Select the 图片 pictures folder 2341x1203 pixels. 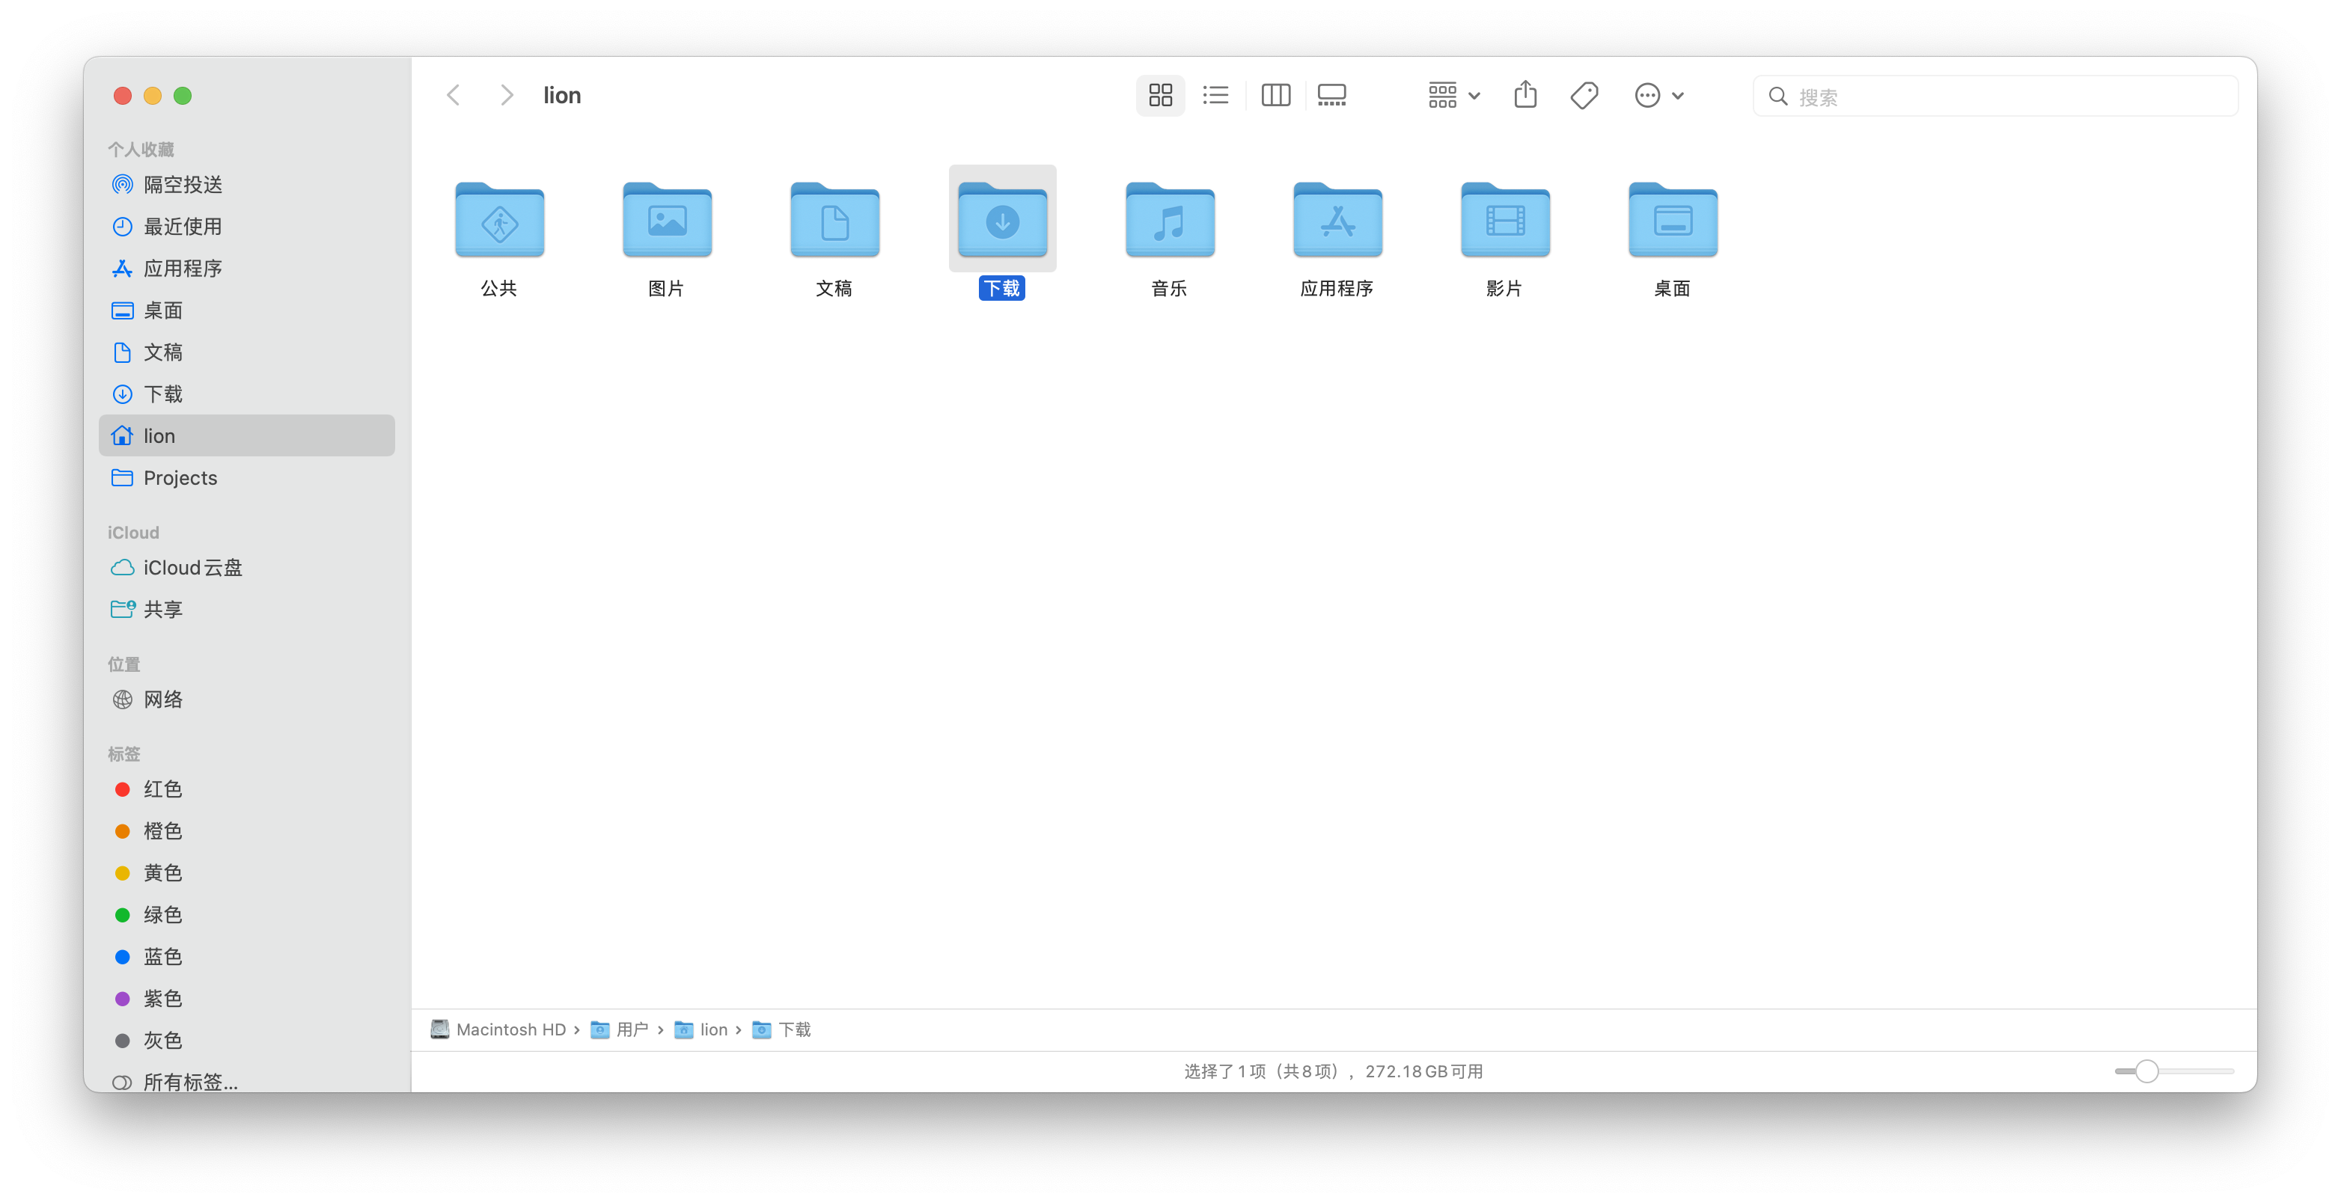pos(667,221)
